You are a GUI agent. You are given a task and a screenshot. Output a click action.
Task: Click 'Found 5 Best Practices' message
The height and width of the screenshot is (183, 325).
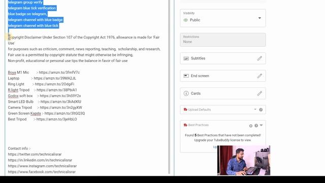pos(223,135)
